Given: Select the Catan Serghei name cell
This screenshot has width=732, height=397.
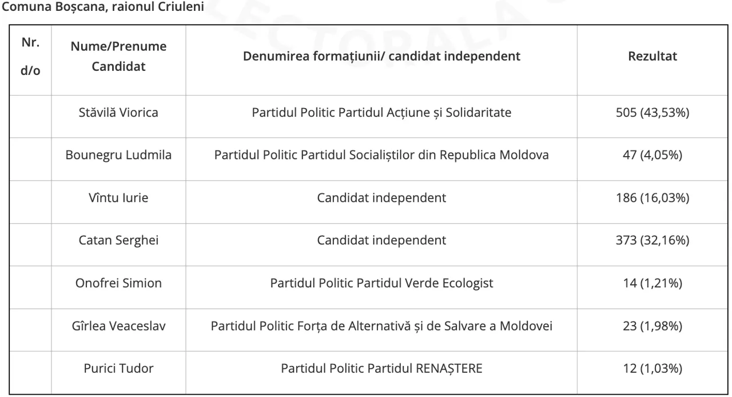Looking at the screenshot, I should click(118, 240).
